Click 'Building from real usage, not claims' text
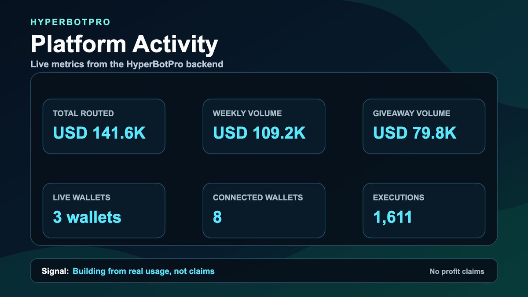 tap(143, 271)
